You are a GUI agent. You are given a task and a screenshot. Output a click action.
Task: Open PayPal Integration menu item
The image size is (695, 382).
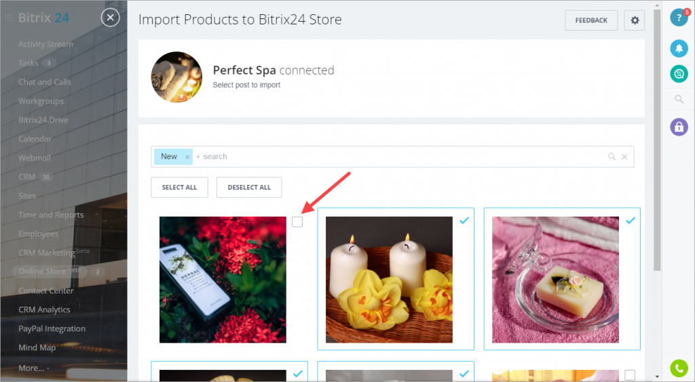pyautogui.click(x=52, y=328)
